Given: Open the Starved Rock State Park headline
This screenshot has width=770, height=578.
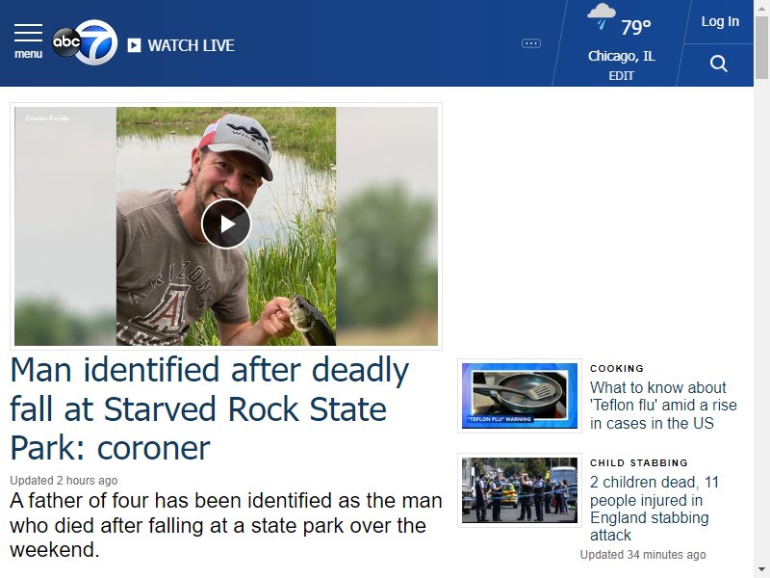Looking at the screenshot, I should pos(210,408).
